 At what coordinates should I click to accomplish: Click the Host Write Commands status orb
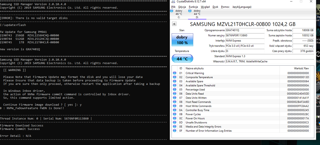pos(174,106)
